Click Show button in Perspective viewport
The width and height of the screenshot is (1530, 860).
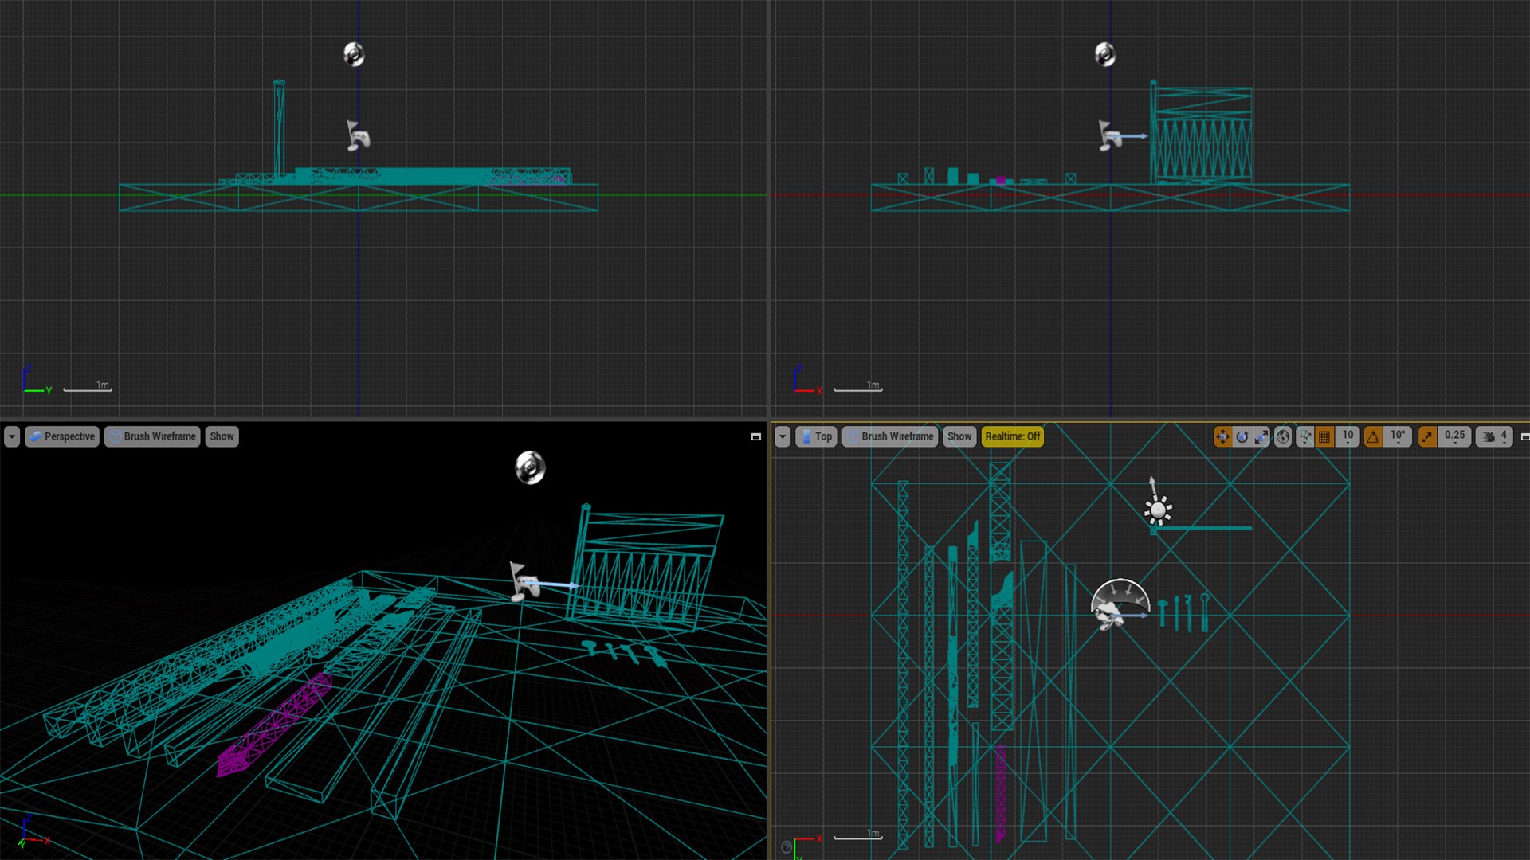(x=222, y=436)
